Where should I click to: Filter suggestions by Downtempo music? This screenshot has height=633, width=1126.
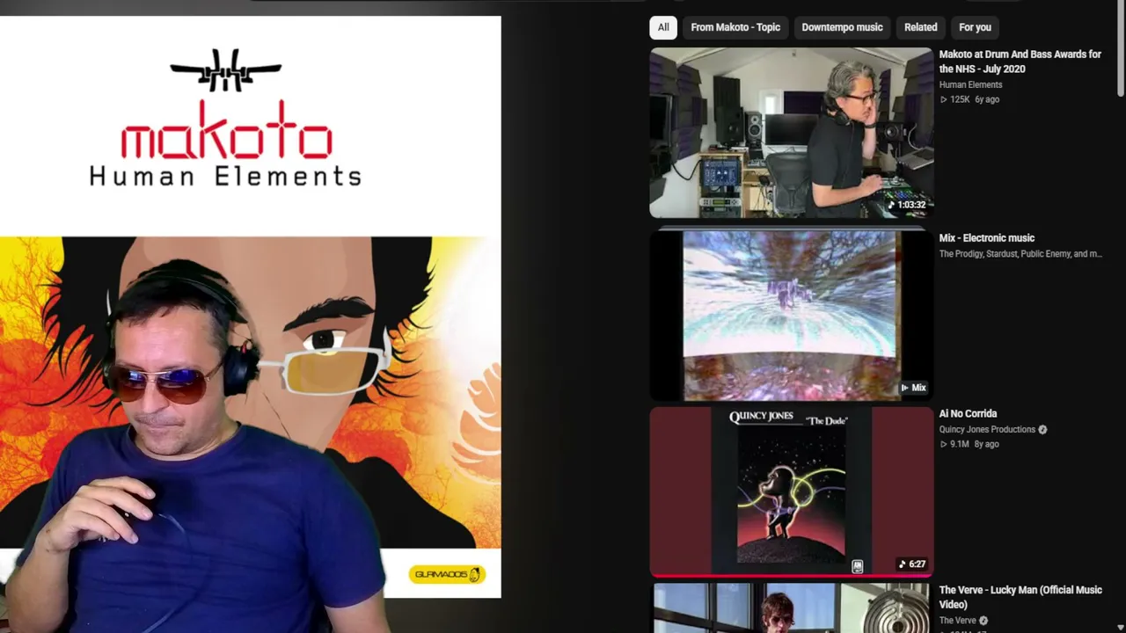tap(842, 27)
